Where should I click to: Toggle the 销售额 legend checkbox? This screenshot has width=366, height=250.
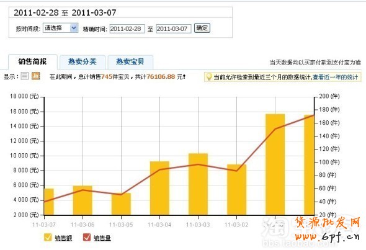(48, 237)
